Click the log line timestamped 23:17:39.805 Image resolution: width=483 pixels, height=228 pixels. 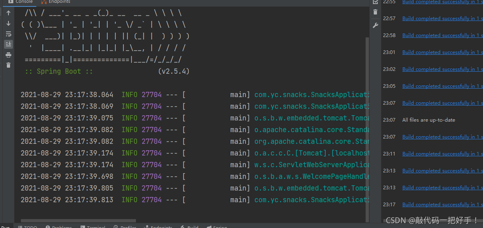point(195,188)
